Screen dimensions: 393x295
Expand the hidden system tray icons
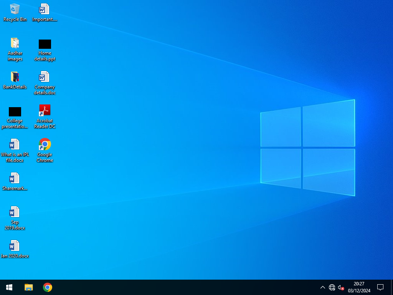coord(322,287)
